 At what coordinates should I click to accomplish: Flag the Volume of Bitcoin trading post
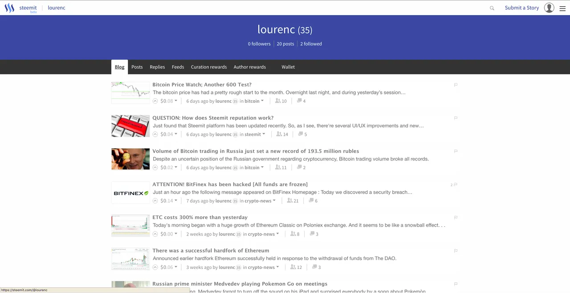coord(456,151)
